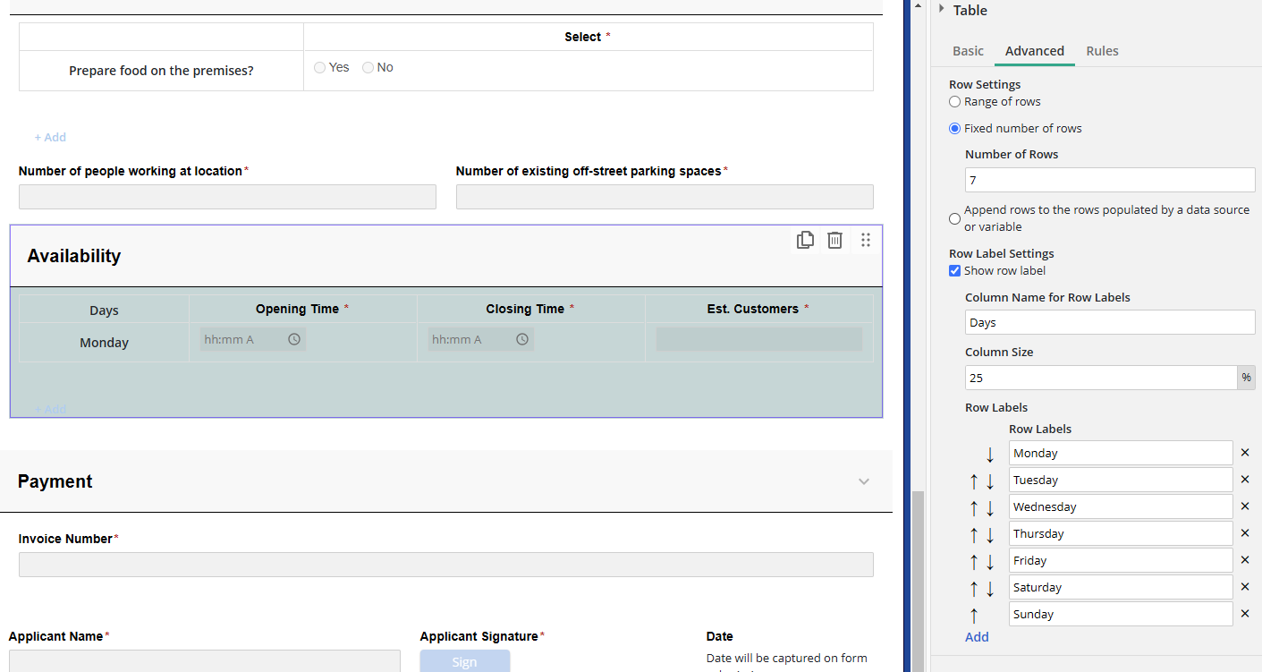Click the drag handle on Availability section
This screenshot has width=1262, height=672.
point(865,240)
